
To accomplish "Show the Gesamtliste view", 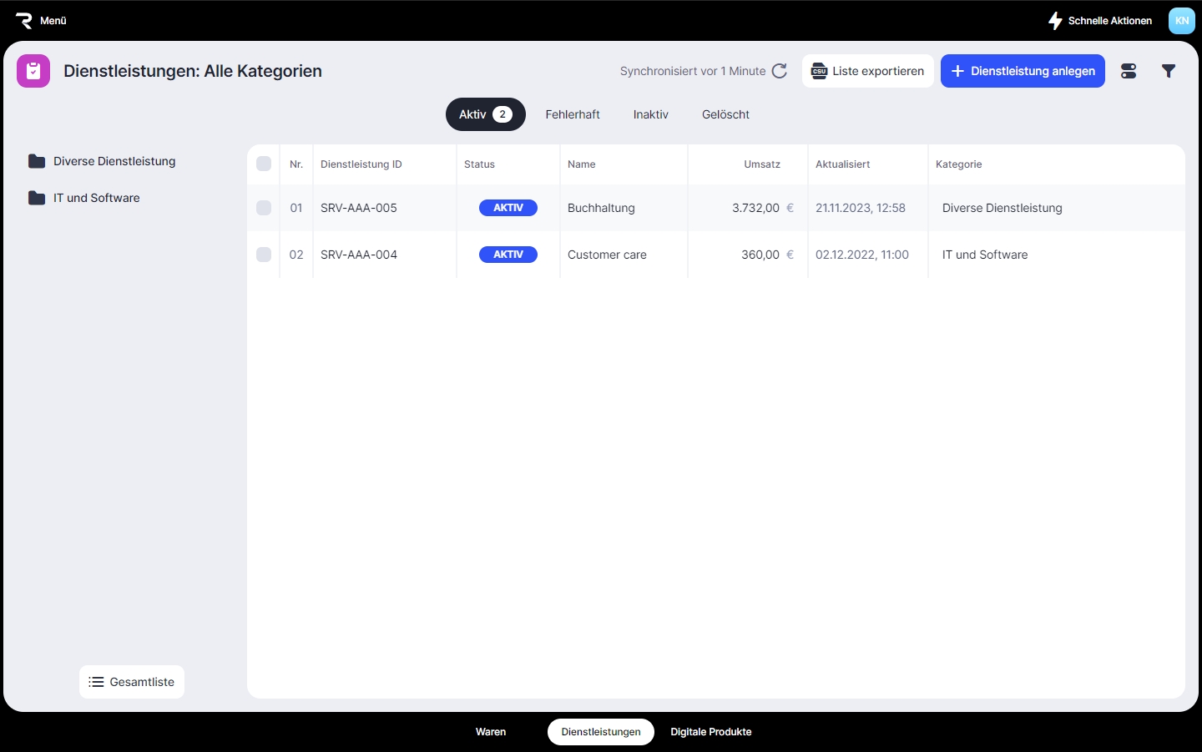I will click(132, 682).
